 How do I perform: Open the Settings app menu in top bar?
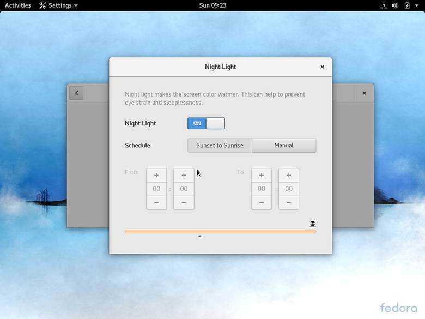pos(58,5)
